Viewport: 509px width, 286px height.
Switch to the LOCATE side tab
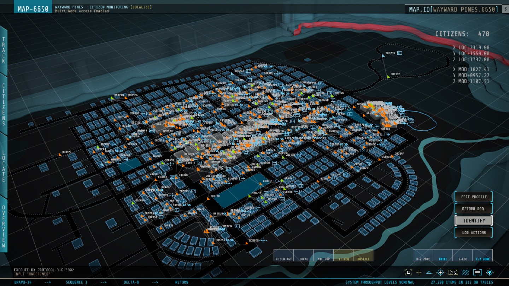click(x=4, y=166)
